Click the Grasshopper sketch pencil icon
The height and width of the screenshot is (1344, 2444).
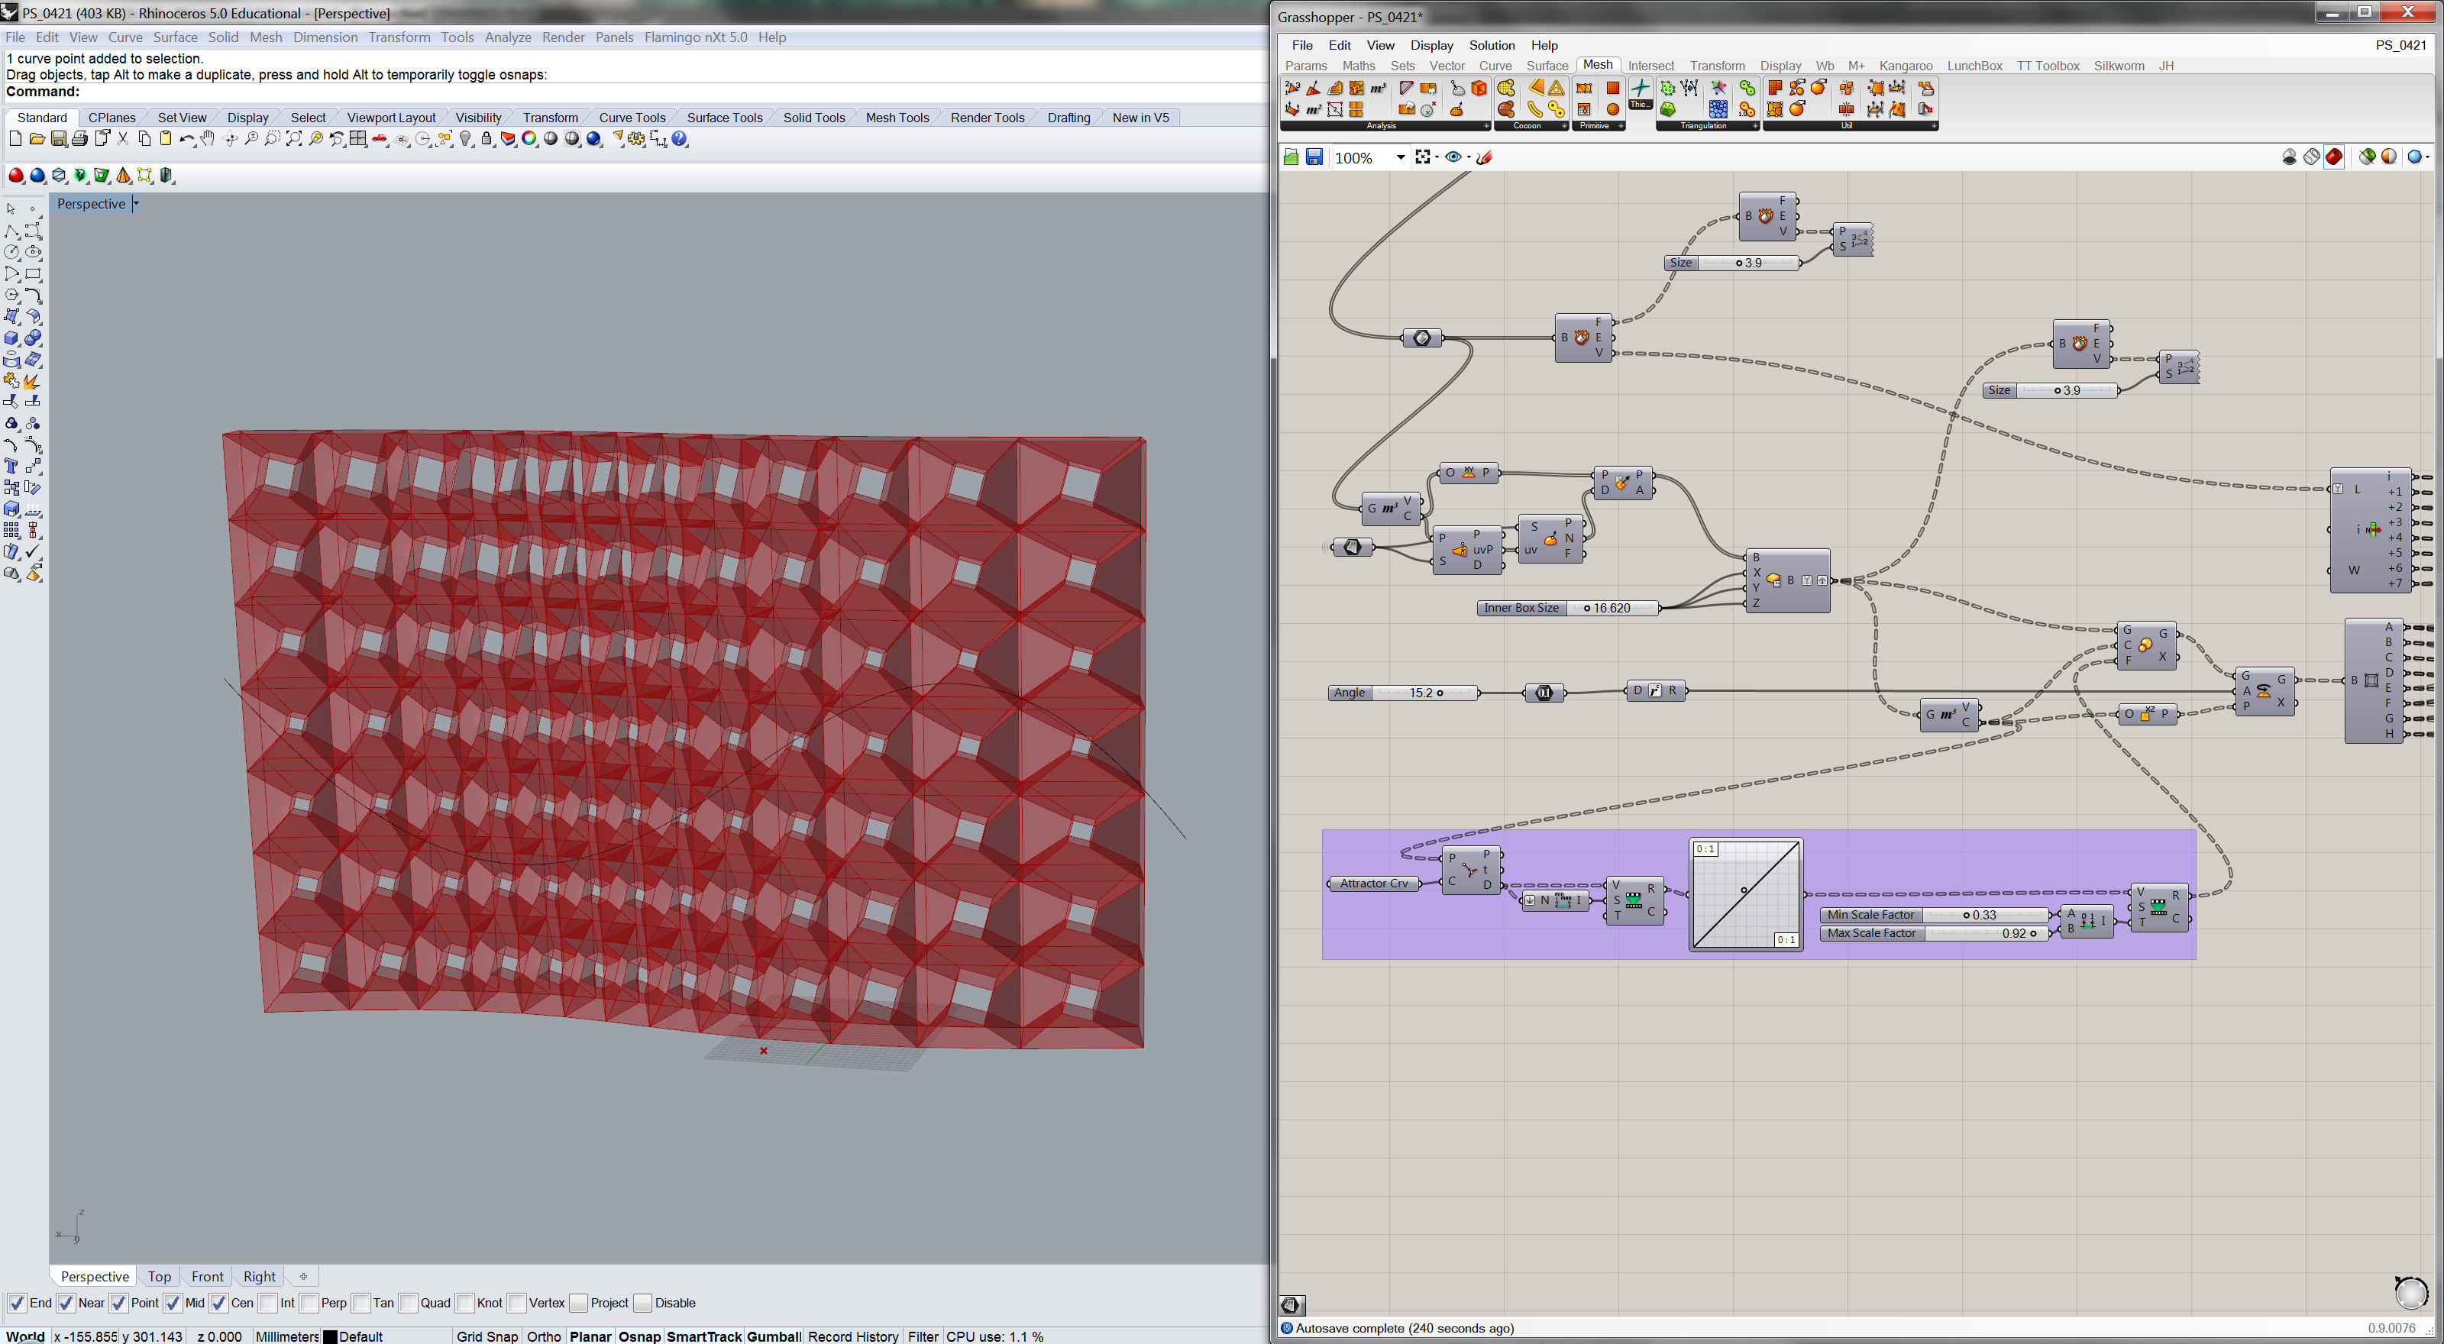click(1485, 157)
